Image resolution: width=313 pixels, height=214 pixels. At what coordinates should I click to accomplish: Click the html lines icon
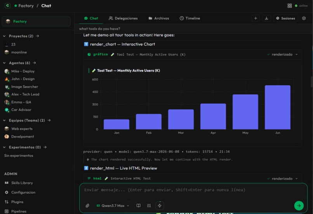coord(89,178)
